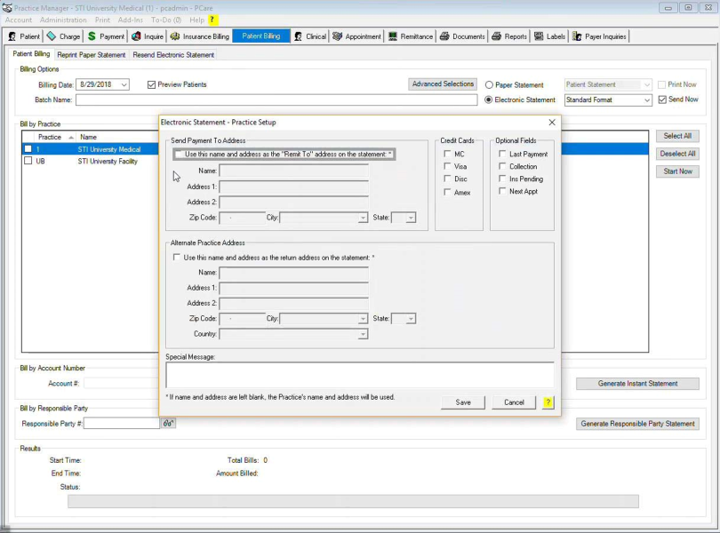Open the Remittance toolbar icon
720x533 pixels.
point(392,36)
